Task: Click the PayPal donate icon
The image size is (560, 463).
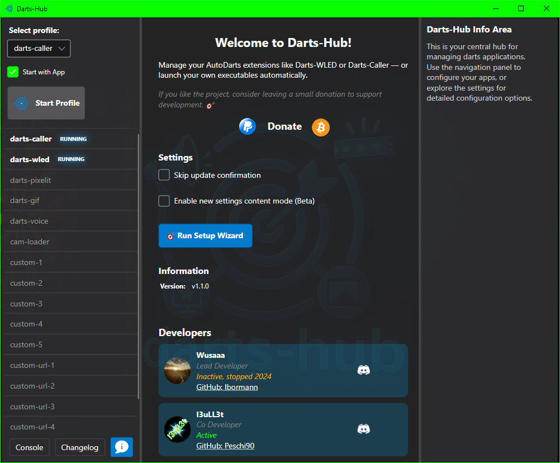Action: (247, 126)
